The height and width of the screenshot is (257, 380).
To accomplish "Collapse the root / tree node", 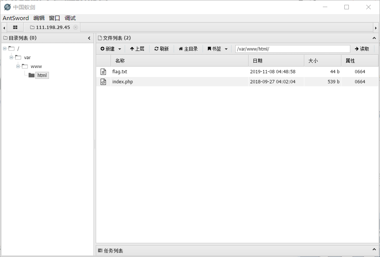I will 4,49.
